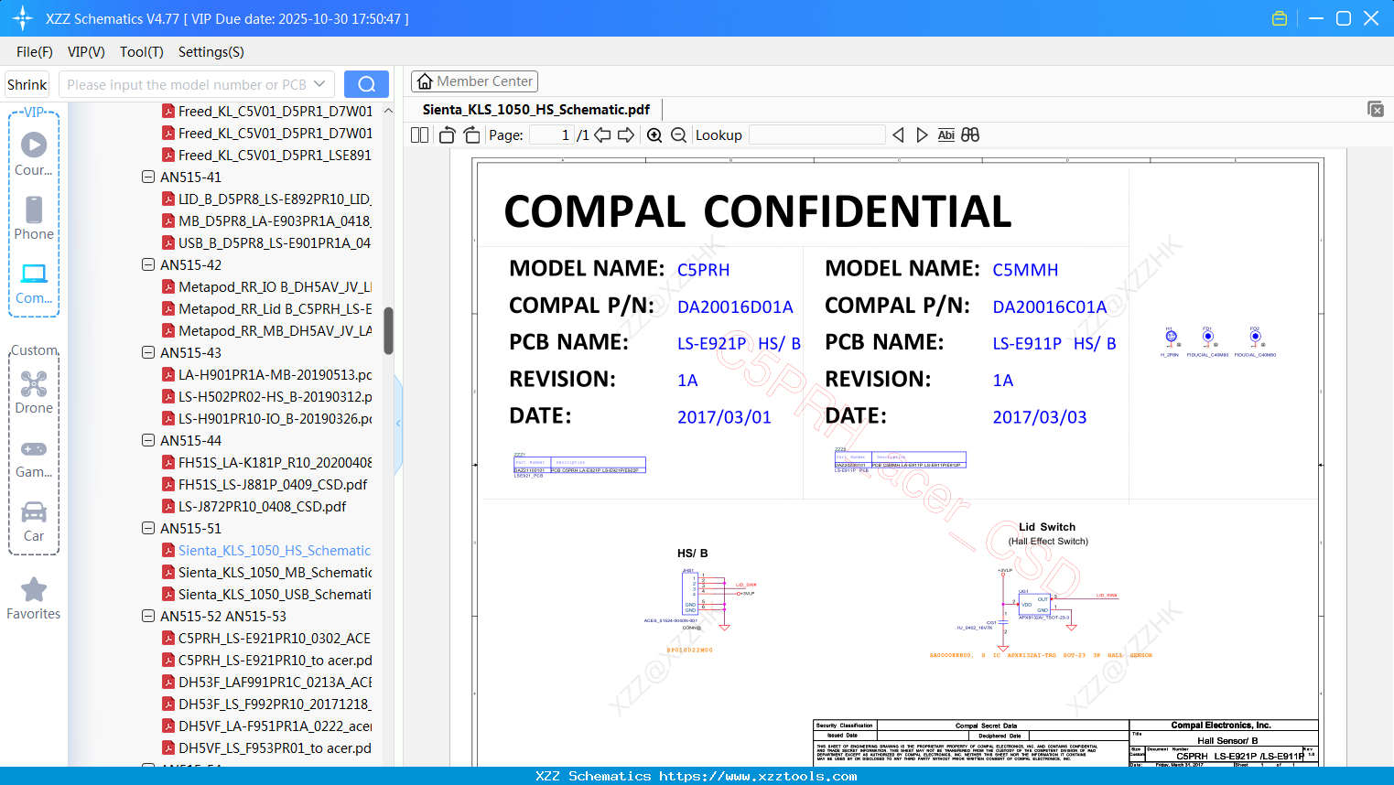The height and width of the screenshot is (785, 1394).
Task: Click the zoom in magnifier icon
Action: pos(654,135)
